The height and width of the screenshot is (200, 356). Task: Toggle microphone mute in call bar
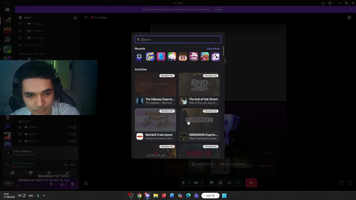(x=183, y=183)
